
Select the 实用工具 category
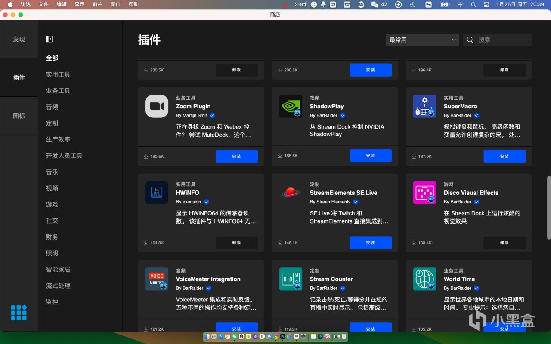click(58, 74)
